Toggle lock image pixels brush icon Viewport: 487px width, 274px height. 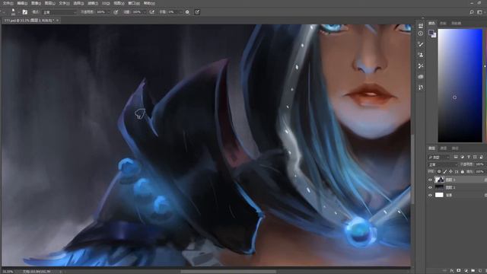click(x=444, y=171)
